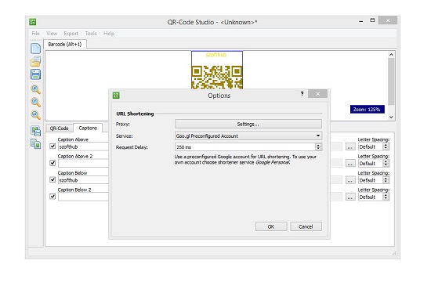
Task: Minimize the QR-Code Studio window
Action: (361, 21)
